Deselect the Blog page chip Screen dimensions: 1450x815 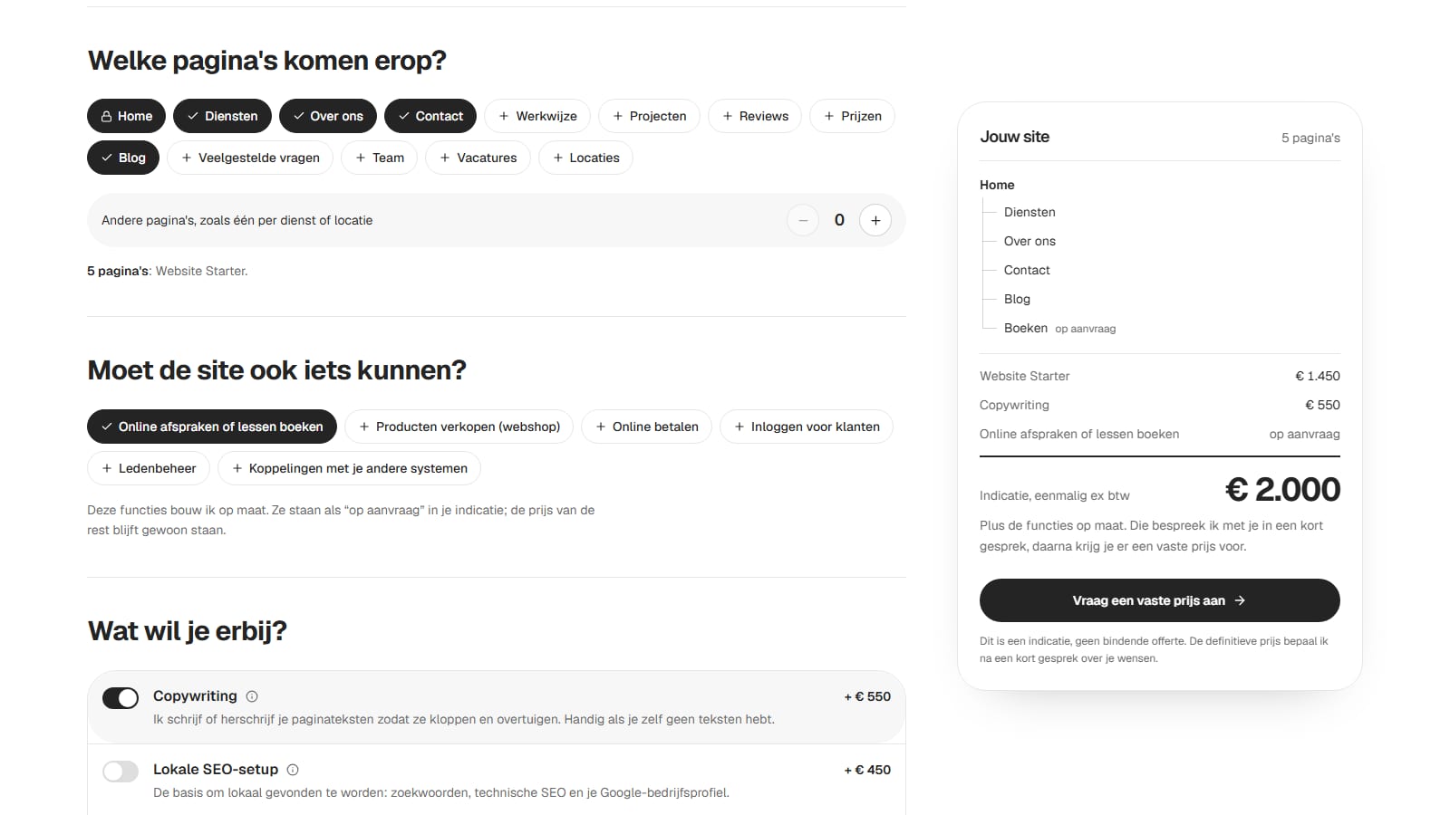(x=123, y=158)
